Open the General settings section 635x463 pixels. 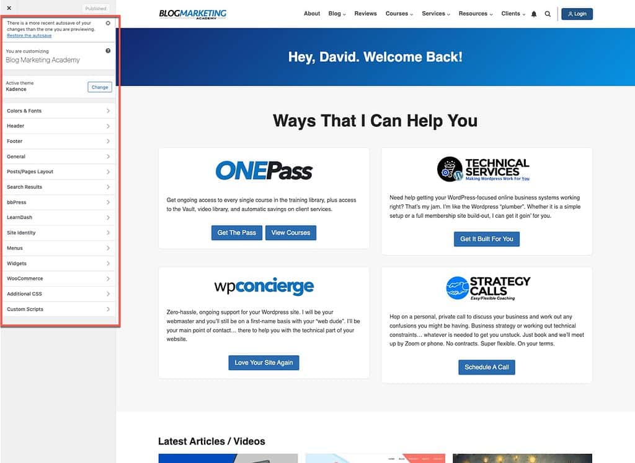point(59,157)
